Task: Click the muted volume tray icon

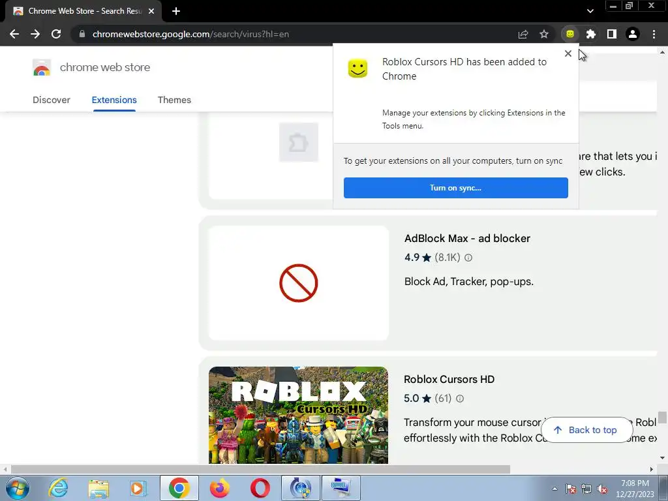Action: 602,489
